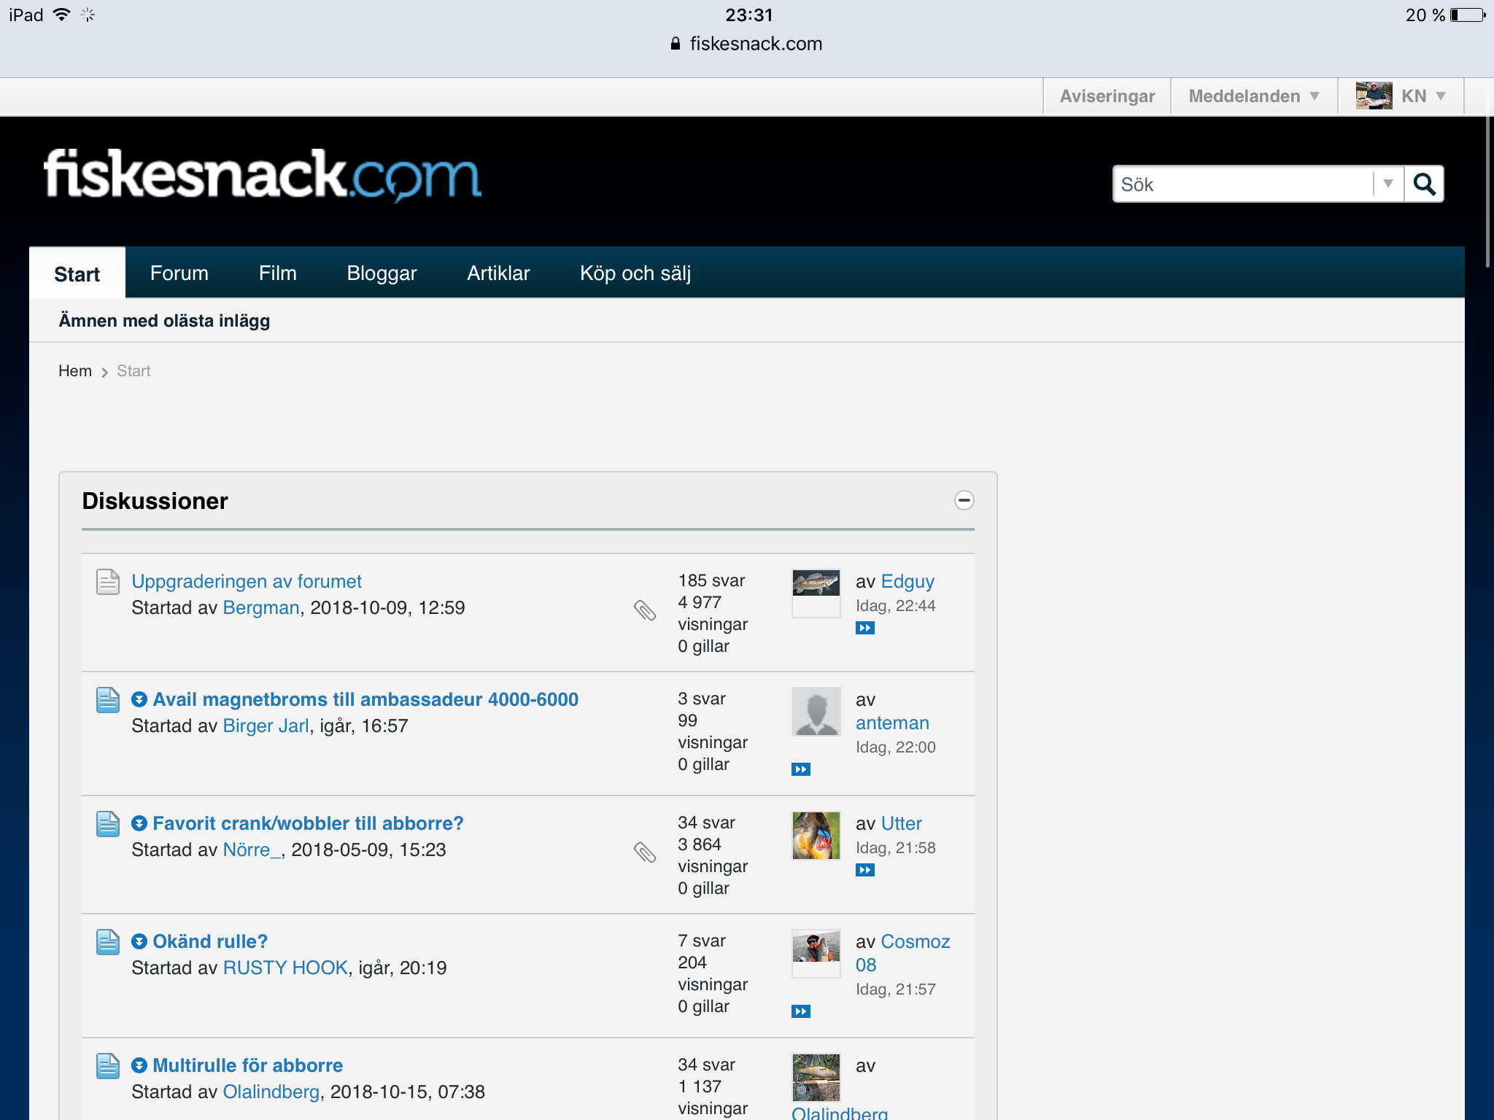The height and width of the screenshot is (1120, 1494).
Task: Switch to the Forum tab
Action: tap(179, 273)
